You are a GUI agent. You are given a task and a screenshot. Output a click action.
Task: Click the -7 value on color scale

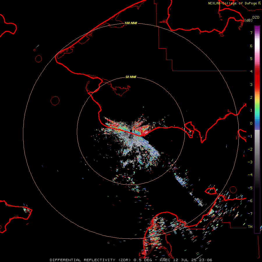pyautogui.click(x=250, y=214)
